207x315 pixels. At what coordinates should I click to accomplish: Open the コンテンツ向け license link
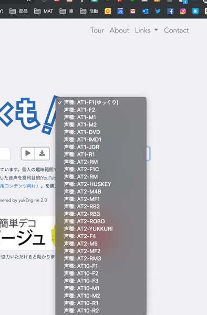tap(19, 186)
